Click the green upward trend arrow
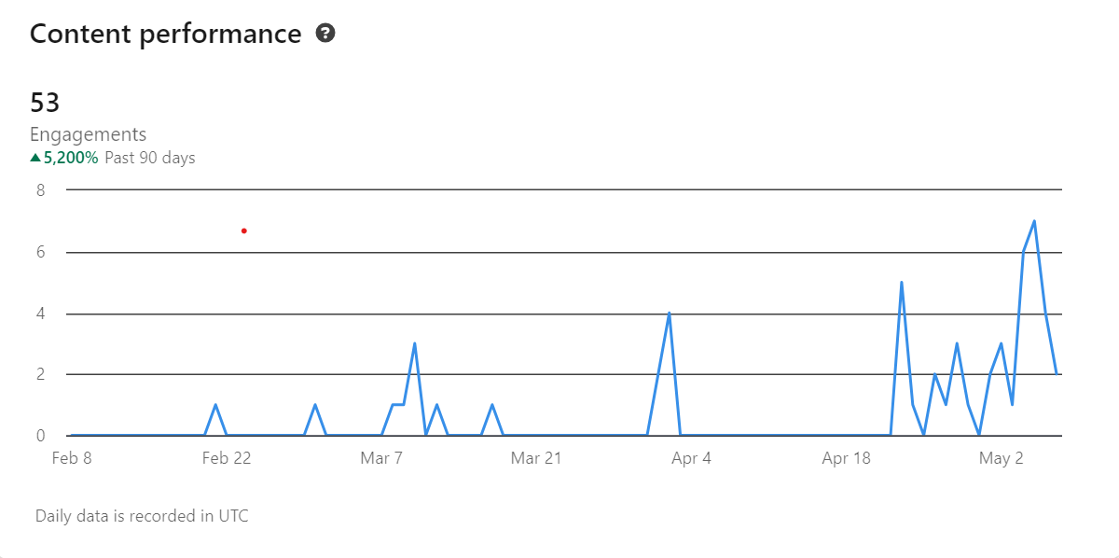1119x558 pixels. pyautogui.click(x=35, y=158)
